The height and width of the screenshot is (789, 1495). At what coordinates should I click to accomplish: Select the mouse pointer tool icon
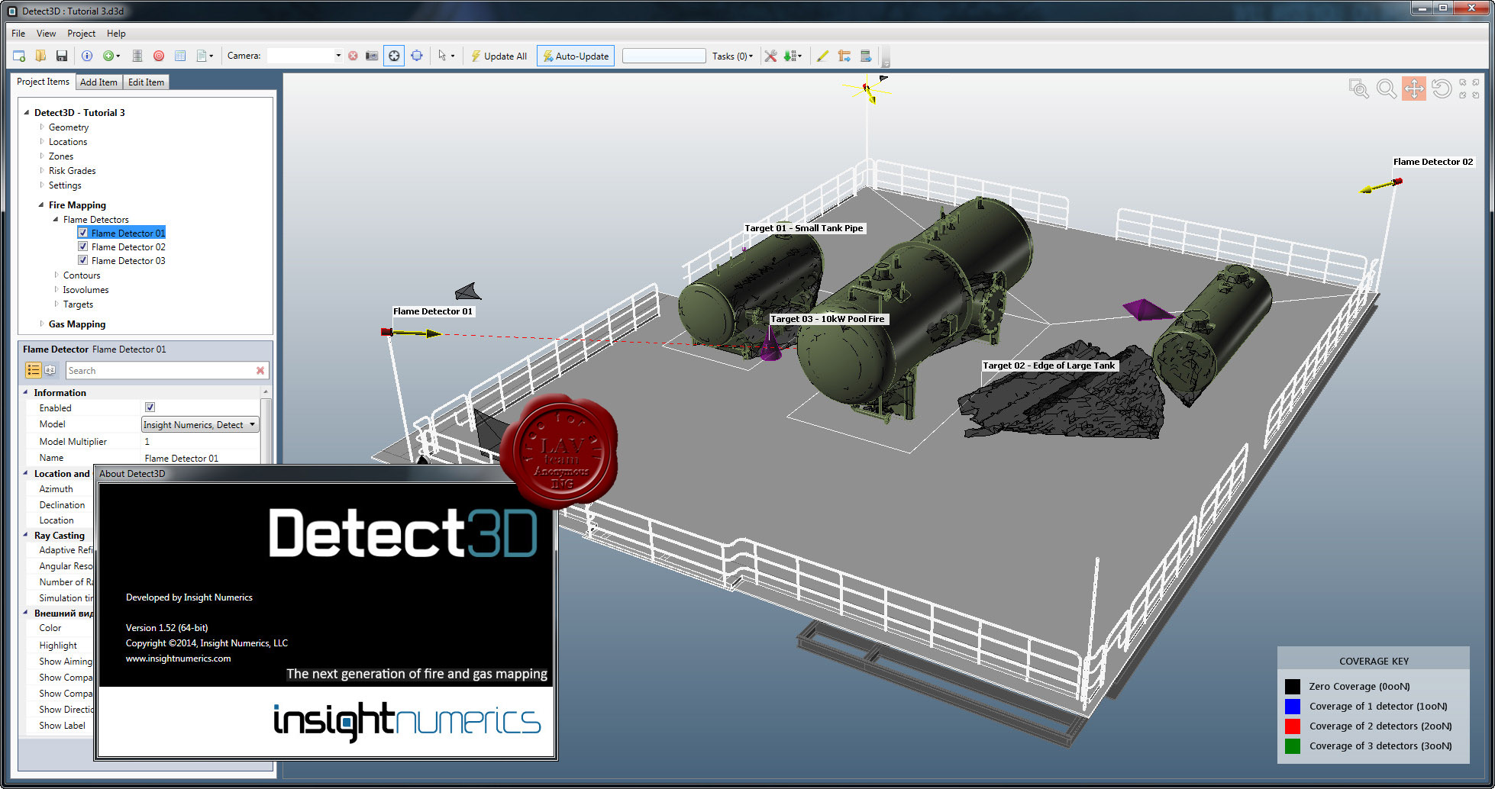tap(442, 56)
